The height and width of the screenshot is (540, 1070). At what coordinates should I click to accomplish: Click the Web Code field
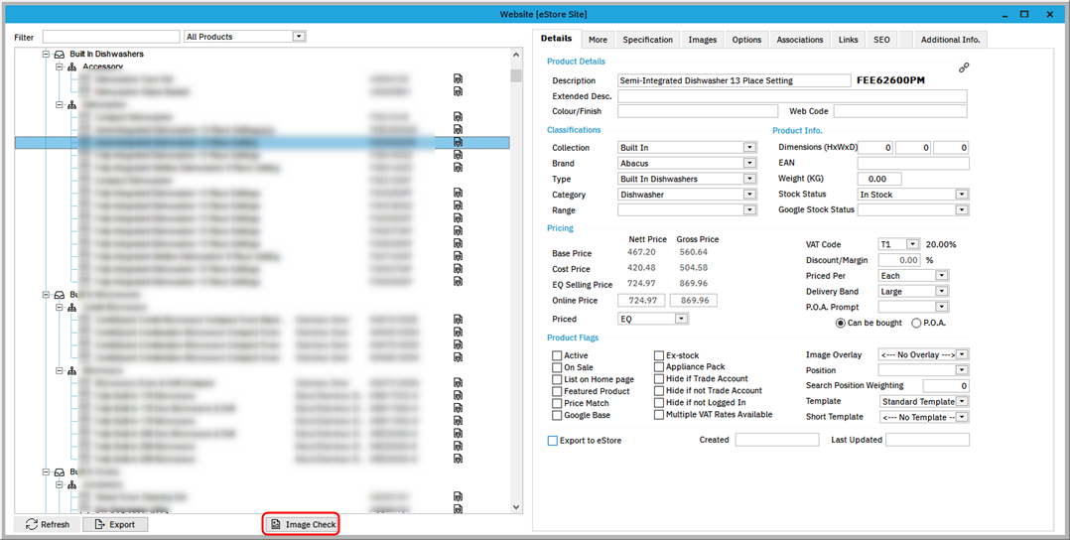900,111
